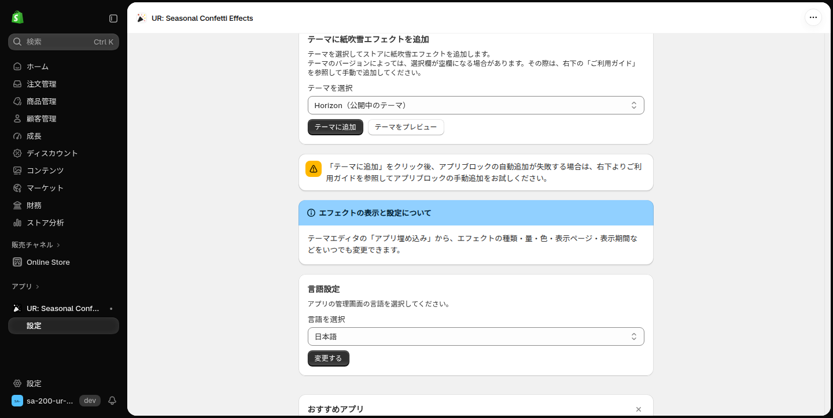Screen dimensions: 833x418
Task: Open 成長 growth gauge icon
Action: tap(17, 136)
